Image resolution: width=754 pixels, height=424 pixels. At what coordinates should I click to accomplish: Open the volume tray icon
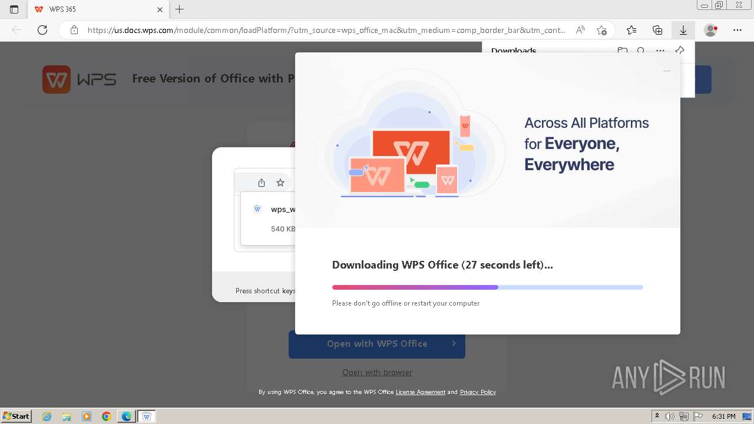click(x=670, y=416)
